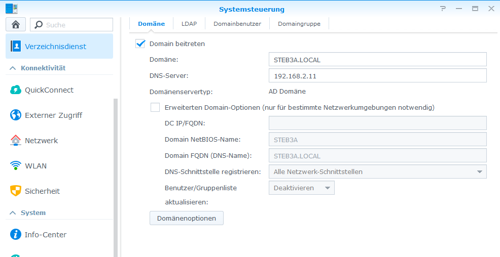Click the Systemsteuerung window title

click(x=252, y=9)
